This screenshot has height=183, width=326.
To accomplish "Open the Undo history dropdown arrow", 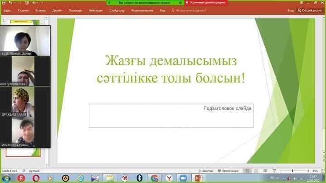I will coord(14,3).
